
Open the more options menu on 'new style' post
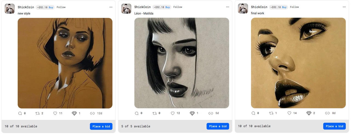point(111,7)
